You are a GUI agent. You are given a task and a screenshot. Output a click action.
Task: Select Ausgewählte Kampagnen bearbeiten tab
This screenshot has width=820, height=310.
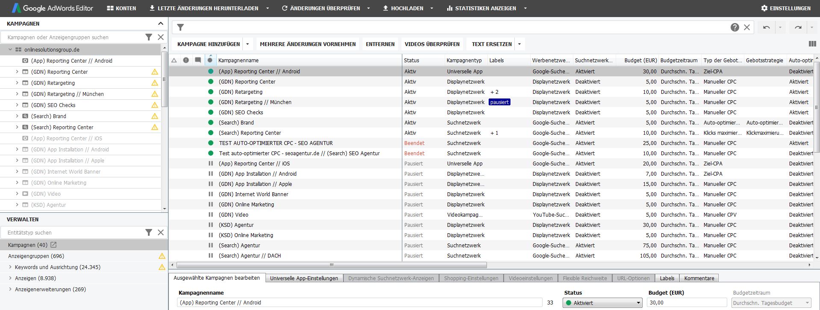click(x=217, y=278)
